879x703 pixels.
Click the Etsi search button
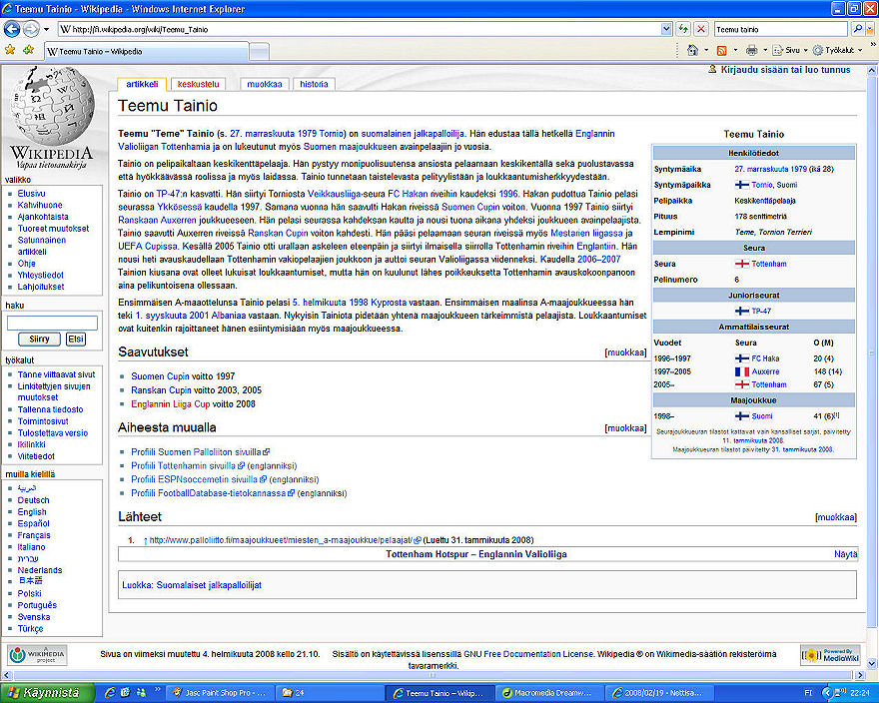pyautogui.click(x=76, y=339)
